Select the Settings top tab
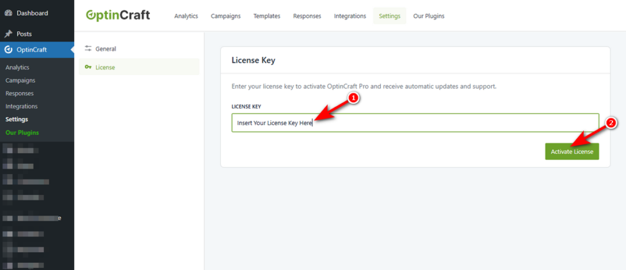 [389, 16]
